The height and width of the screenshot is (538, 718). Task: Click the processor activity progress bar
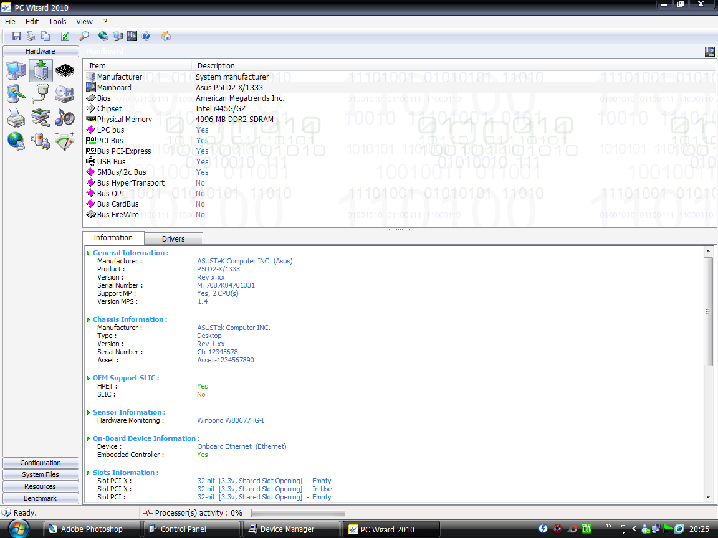pos(298,513)
